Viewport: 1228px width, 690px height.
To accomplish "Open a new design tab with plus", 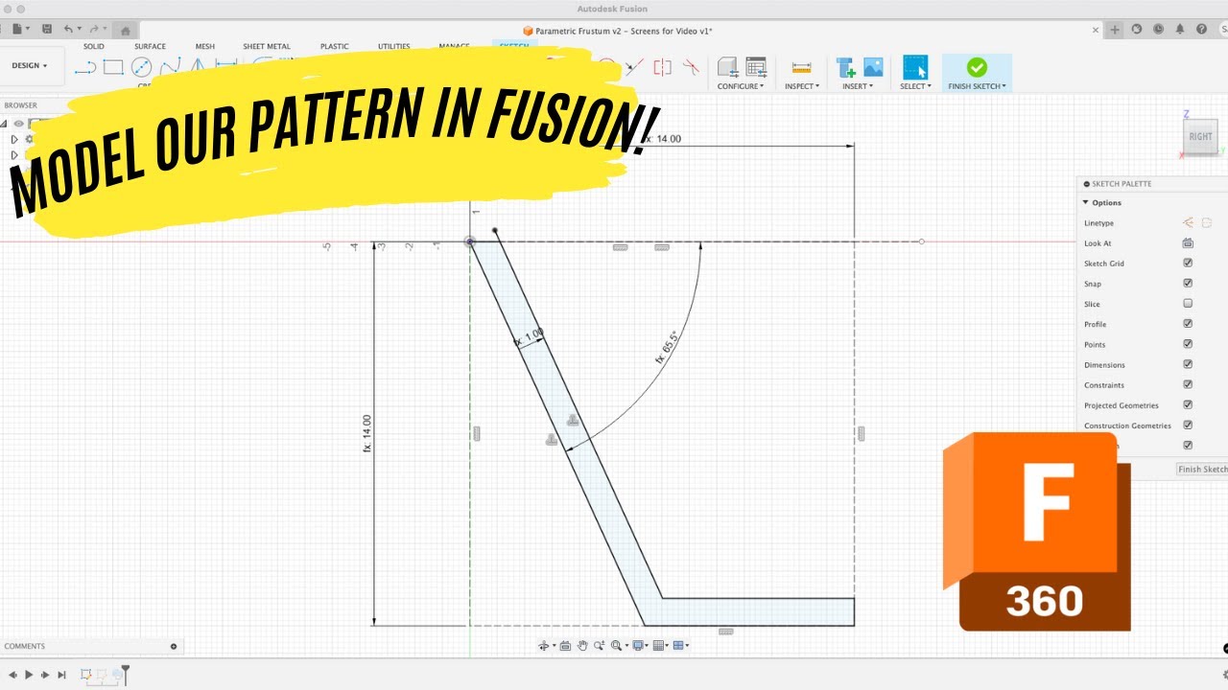I will point(1115,30).
